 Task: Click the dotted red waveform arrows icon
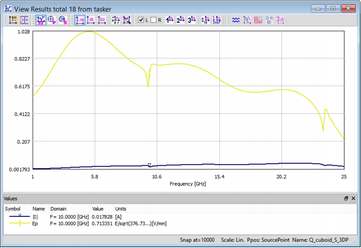24,20
